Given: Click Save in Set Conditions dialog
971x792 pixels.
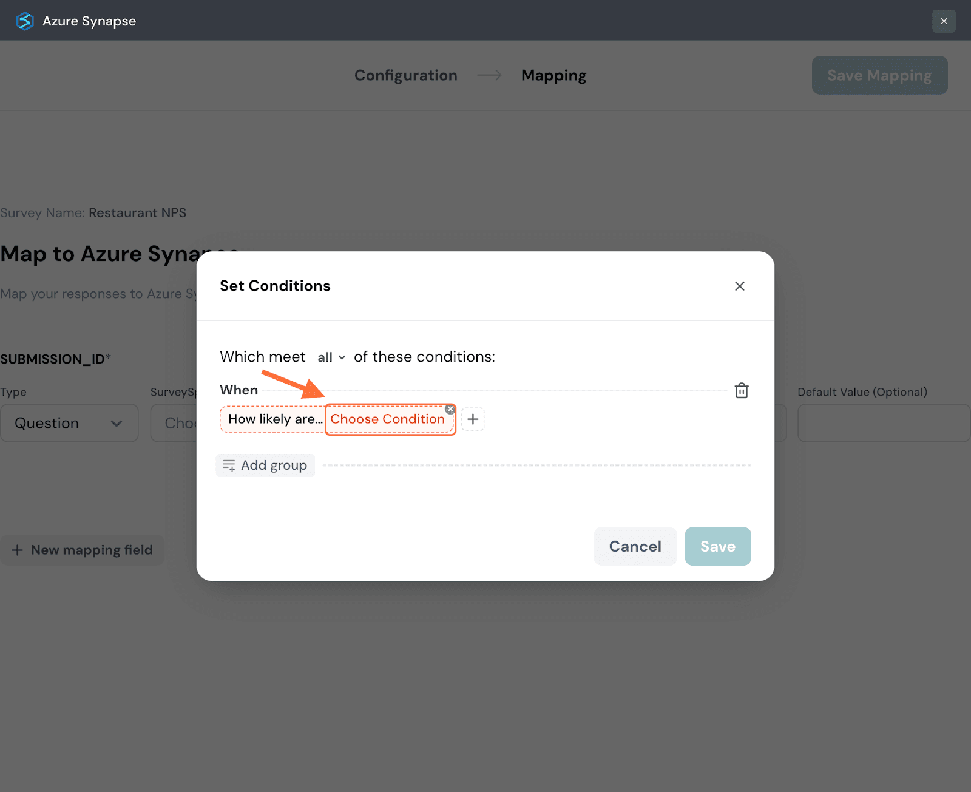Looking at the screenshot, I should point(717,546).
